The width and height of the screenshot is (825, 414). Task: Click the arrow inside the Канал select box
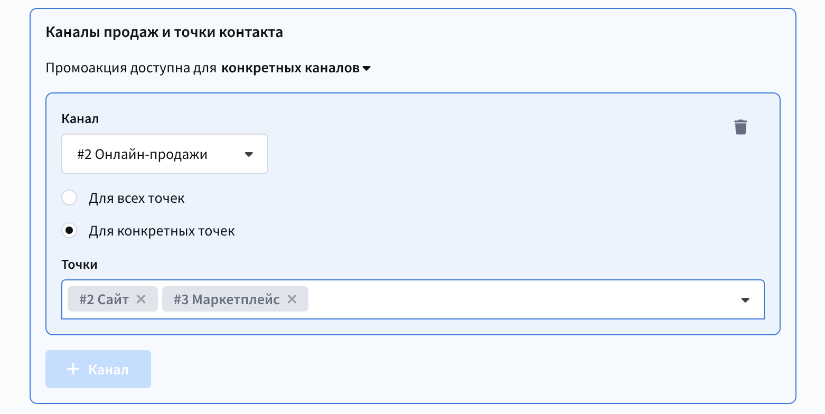(x=249, y=155)
